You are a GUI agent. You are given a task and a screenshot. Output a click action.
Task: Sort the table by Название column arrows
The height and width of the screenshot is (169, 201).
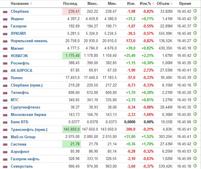[x=31, y=4]
